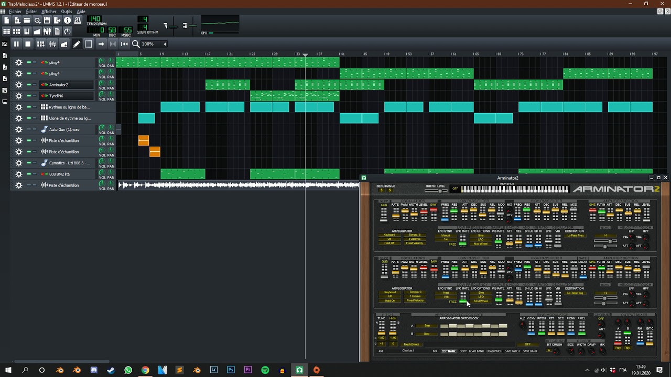Mute the Arminator2 track
The height and width of the screenshot is (377, 671).
coord(29,85)
